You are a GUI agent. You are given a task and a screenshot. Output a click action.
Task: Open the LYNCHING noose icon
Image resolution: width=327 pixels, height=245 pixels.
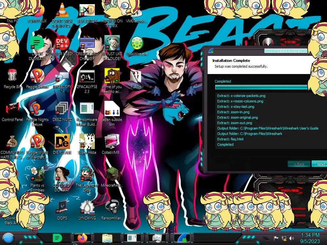pyautogui.click(x=87, y=210)
